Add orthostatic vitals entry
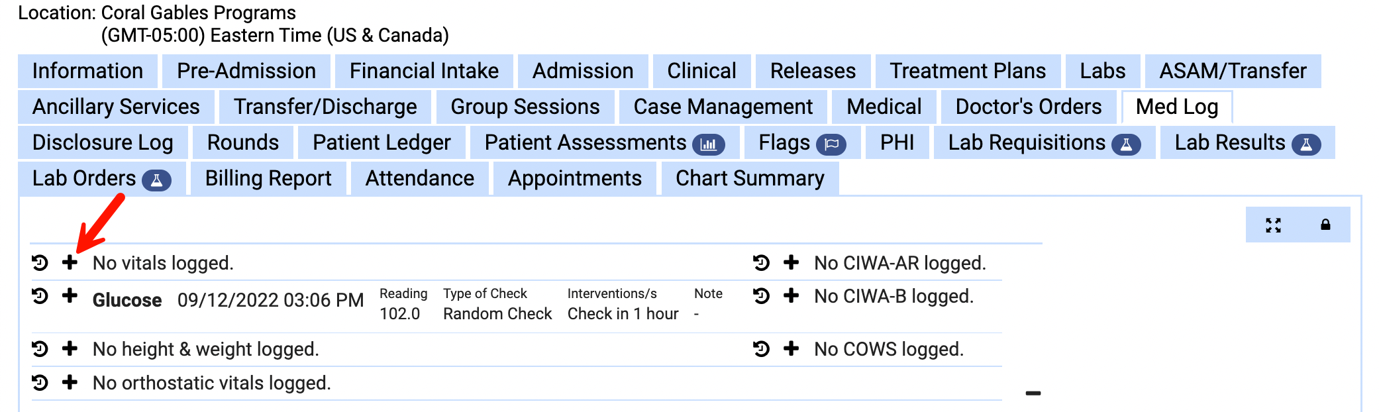The image size is (1379, 412). 70,382
